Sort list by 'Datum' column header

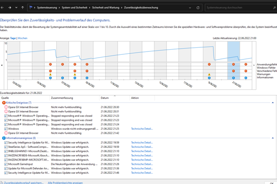click(115, 98)
